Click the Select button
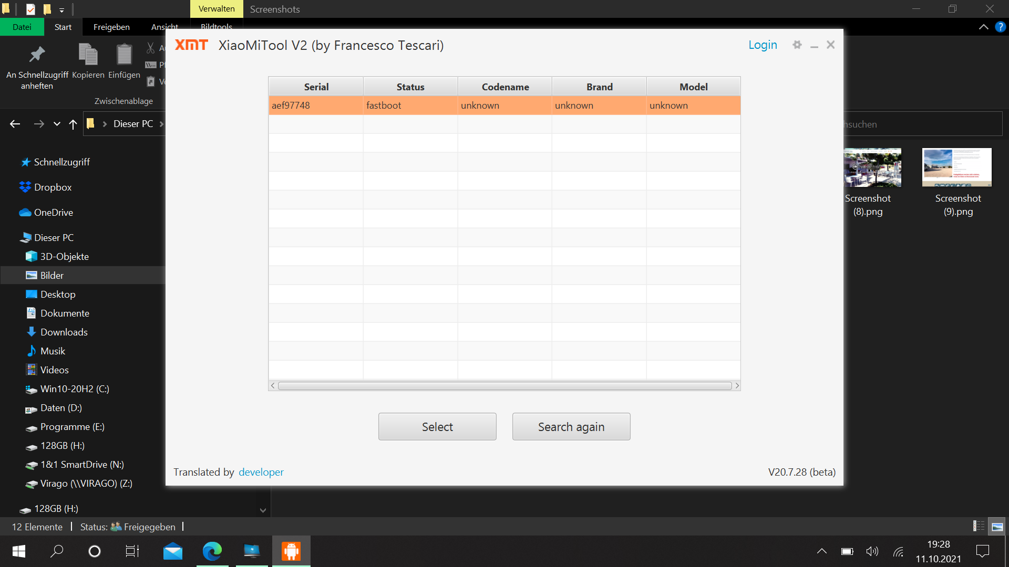The width and height of the screenshot is (1009, 567). pyautogui.click(x=437, y=427)
